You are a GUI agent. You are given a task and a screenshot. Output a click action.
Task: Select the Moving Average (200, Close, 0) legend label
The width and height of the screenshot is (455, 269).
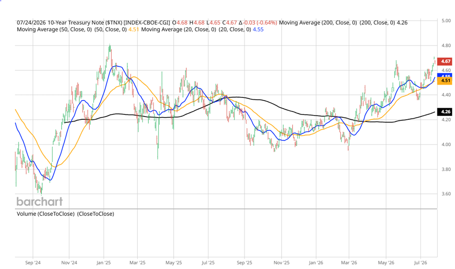[318, 22]
